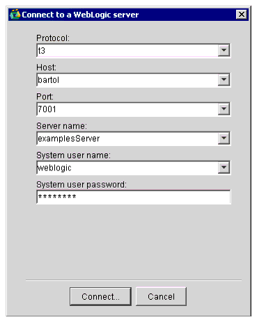This screenshot has height=322, width=257.
Task: Click the Protocol label
Action: click(x=53, y=38)
